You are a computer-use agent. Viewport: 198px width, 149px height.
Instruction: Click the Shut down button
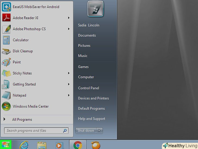pyautogui.click(x=86, y=130)
